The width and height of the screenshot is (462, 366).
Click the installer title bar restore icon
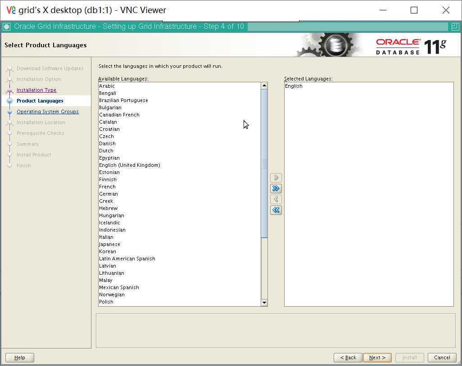(x=455, y=27)
